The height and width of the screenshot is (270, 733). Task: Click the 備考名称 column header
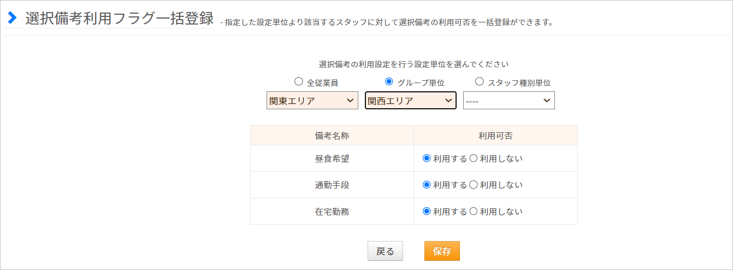point(332,136)
